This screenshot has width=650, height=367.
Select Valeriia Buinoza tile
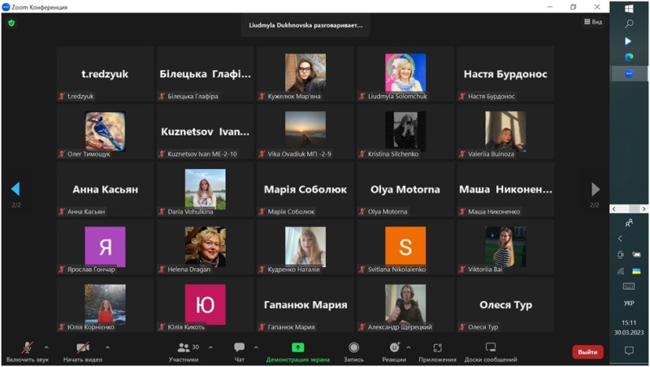pos(505,132)
